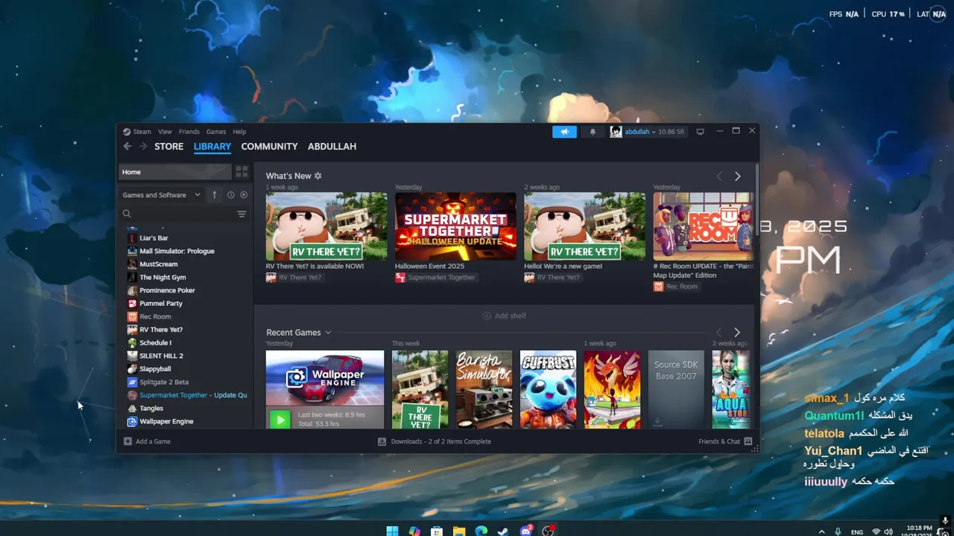The width and height of the screenshot is (954, 536).
Task: Select the library Home button
Action: tap(175, 172)
